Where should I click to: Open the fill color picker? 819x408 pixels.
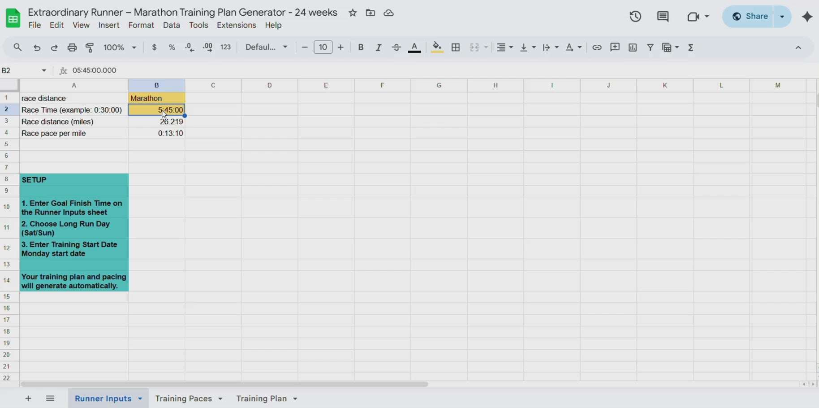pos(437,48)
